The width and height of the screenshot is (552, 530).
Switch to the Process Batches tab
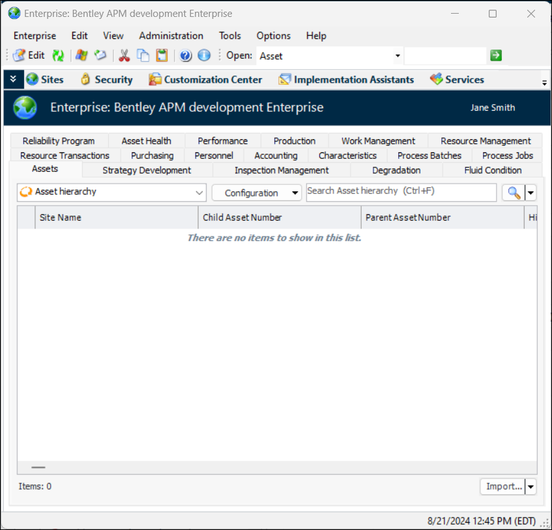(429, 156)
